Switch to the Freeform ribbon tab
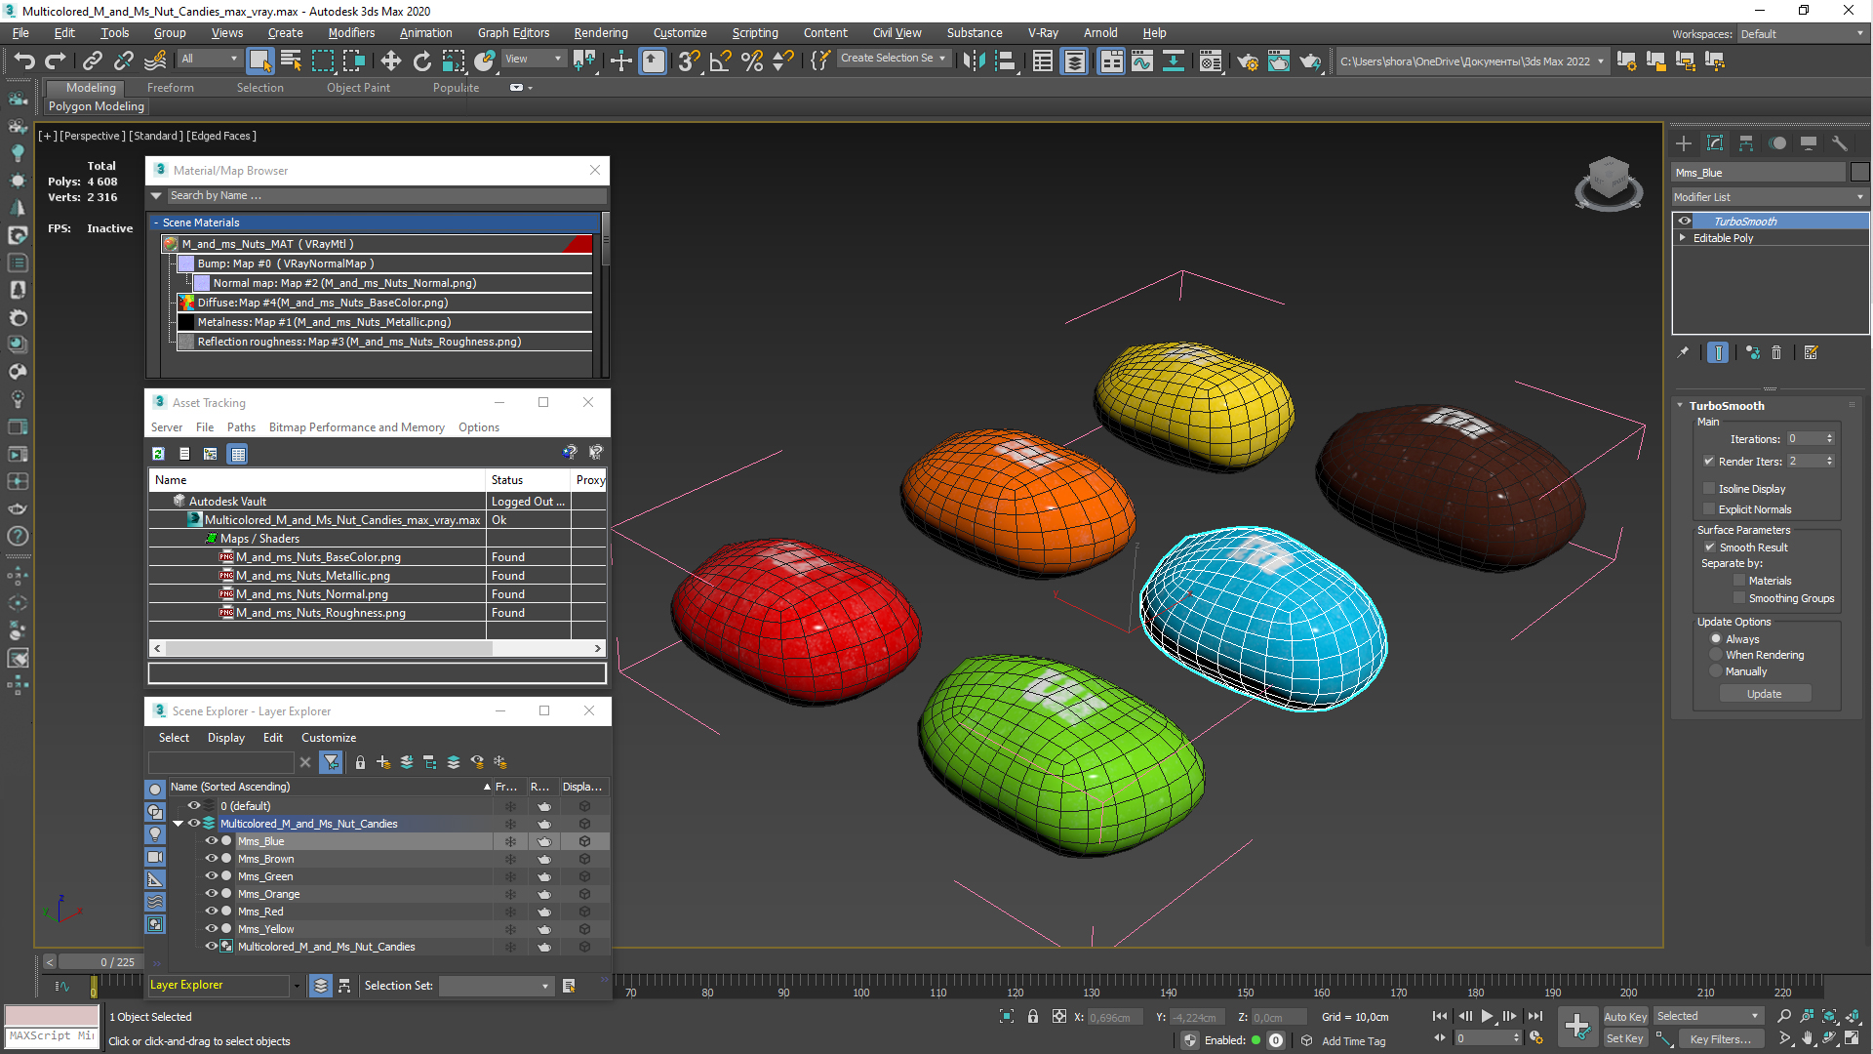1873x1054 pixels. pos(171,88)
